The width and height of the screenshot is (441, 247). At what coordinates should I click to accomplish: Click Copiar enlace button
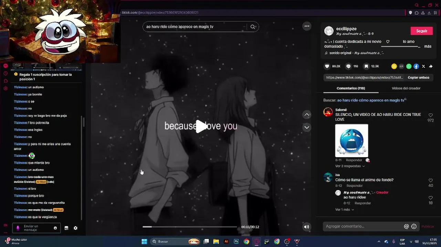point(418,78)
